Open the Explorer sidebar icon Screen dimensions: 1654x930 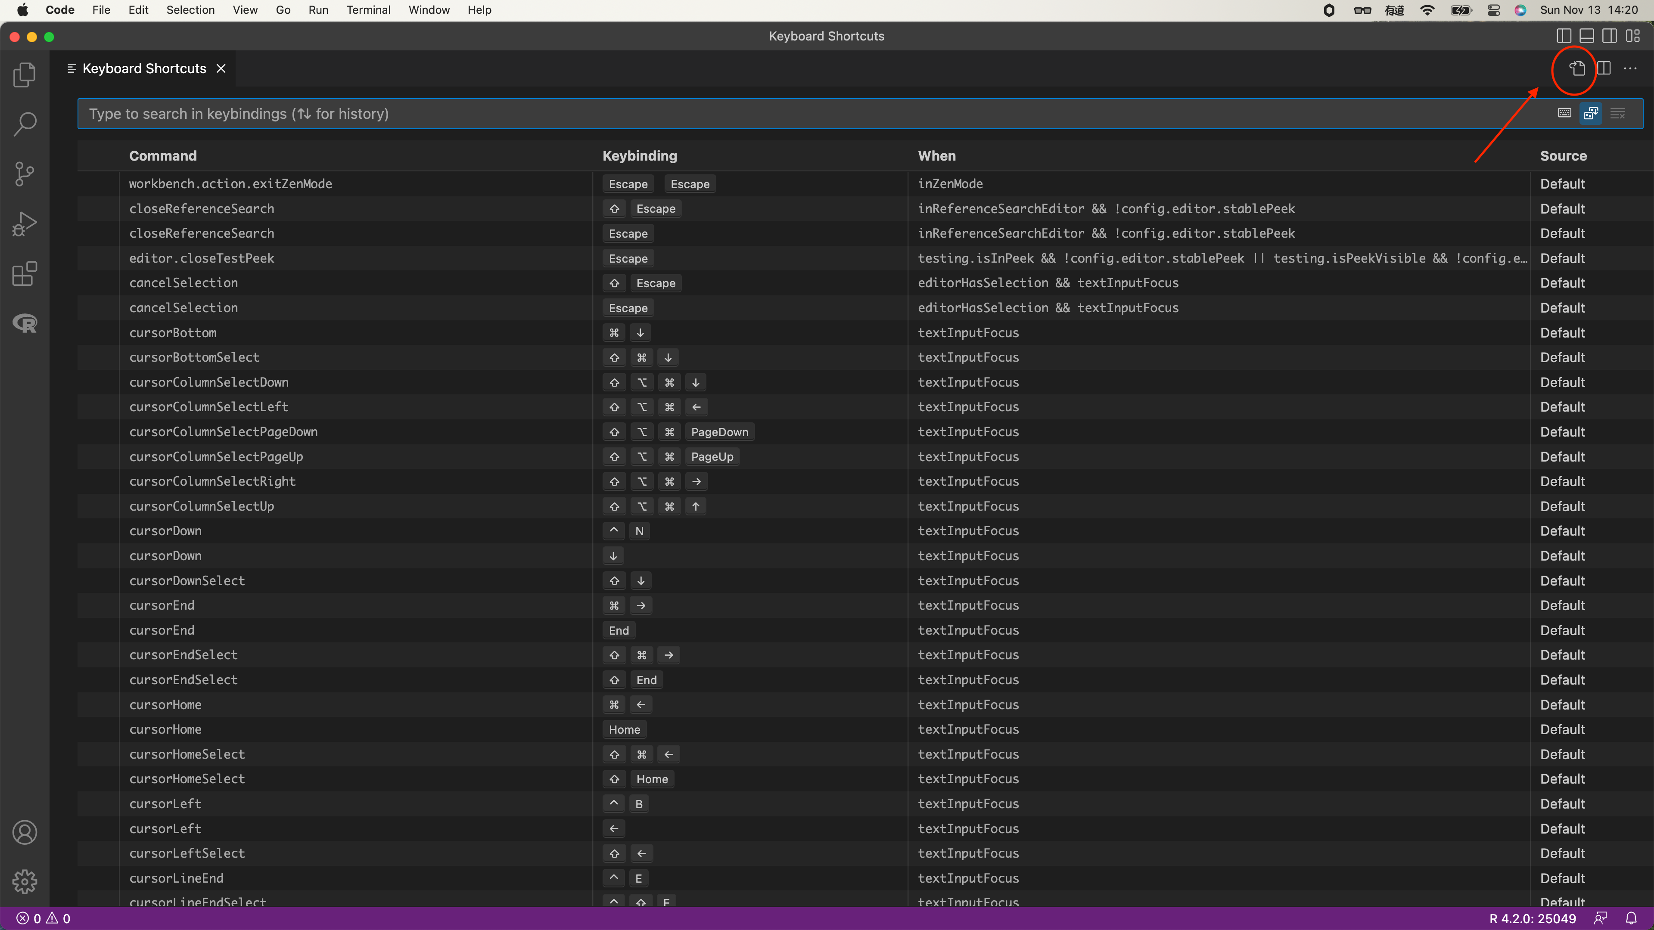coord(25,75)
